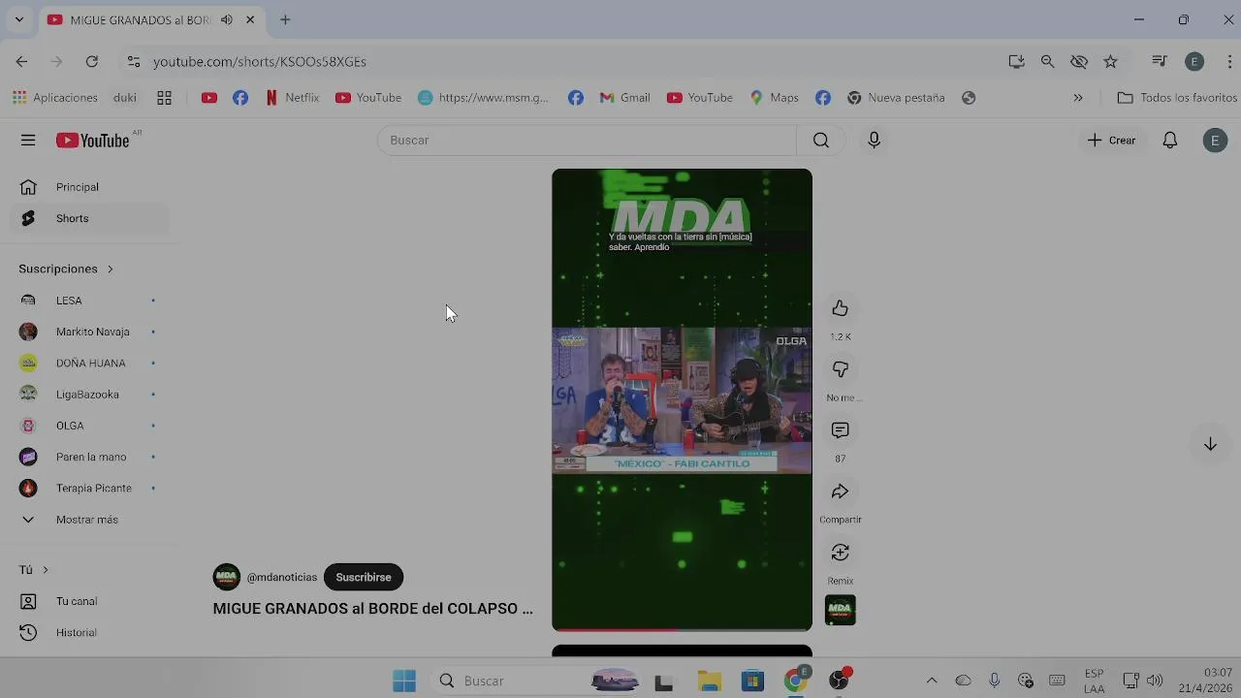Open the Maps bookmark
The height and width of the screenshot is (698, 1241).
pos(774,98)
